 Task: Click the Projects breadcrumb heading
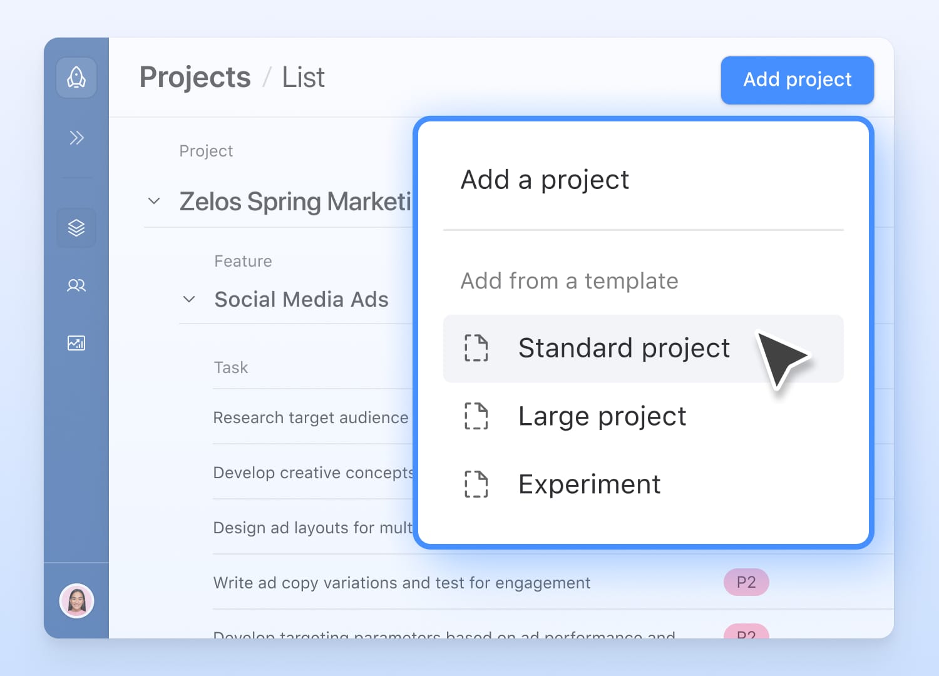[195, 78]
